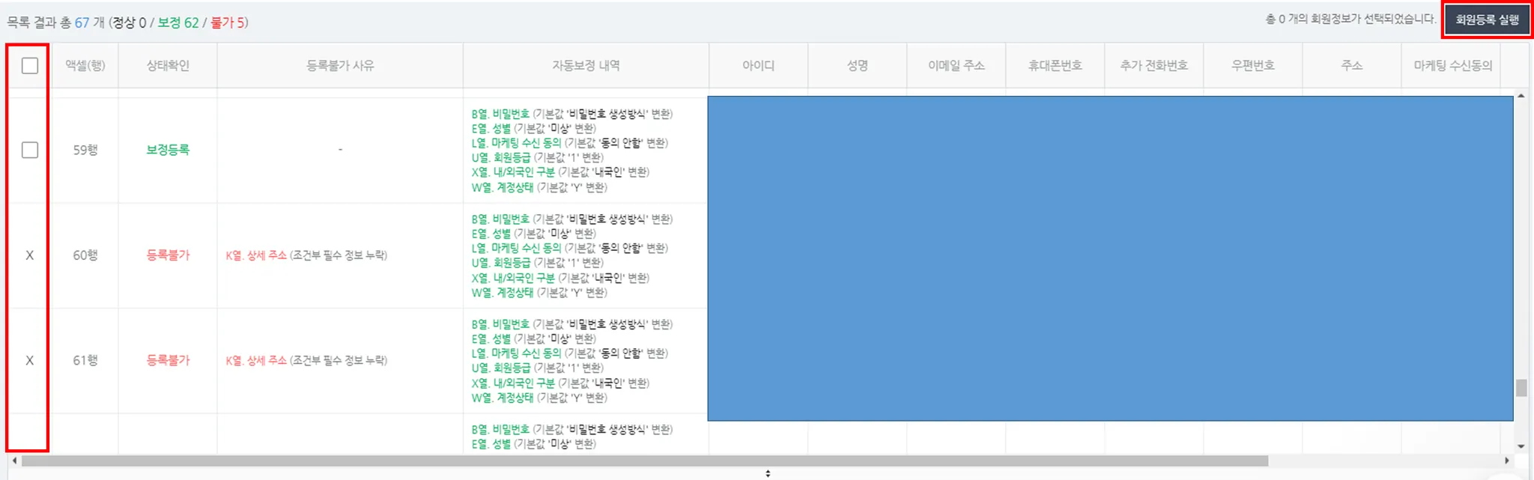Toggle the select-all checkbox in the header
The height and width of the screenshot is (480, 1534).
pos(30,66)
